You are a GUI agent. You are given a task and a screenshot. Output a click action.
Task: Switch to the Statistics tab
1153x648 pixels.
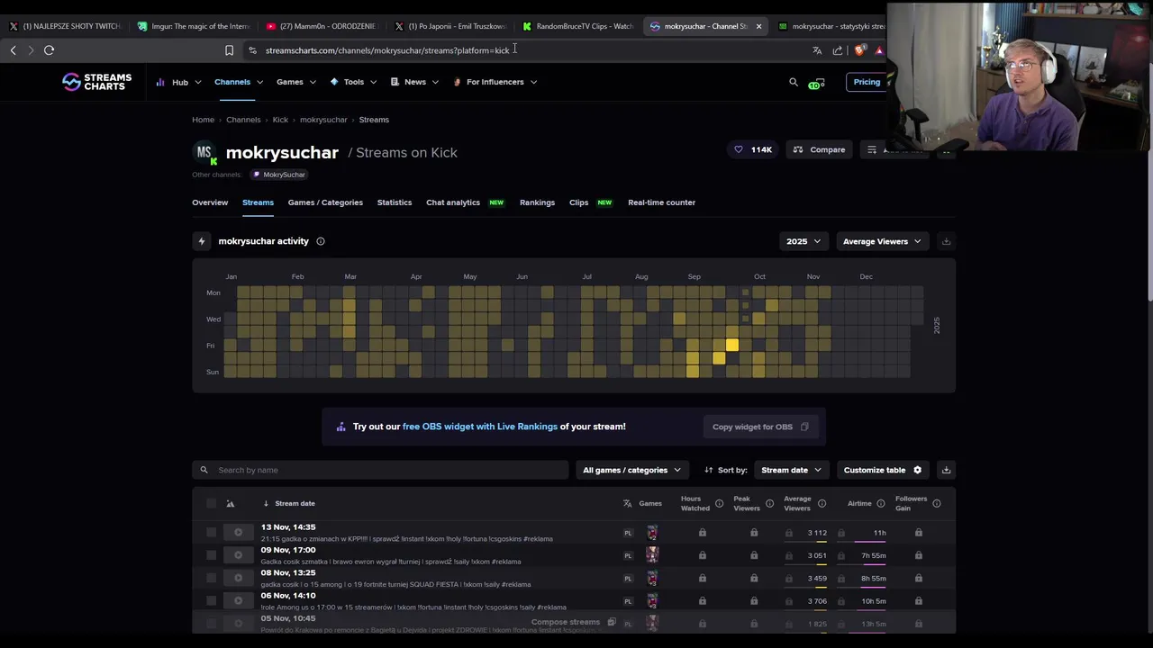[395, 202]
